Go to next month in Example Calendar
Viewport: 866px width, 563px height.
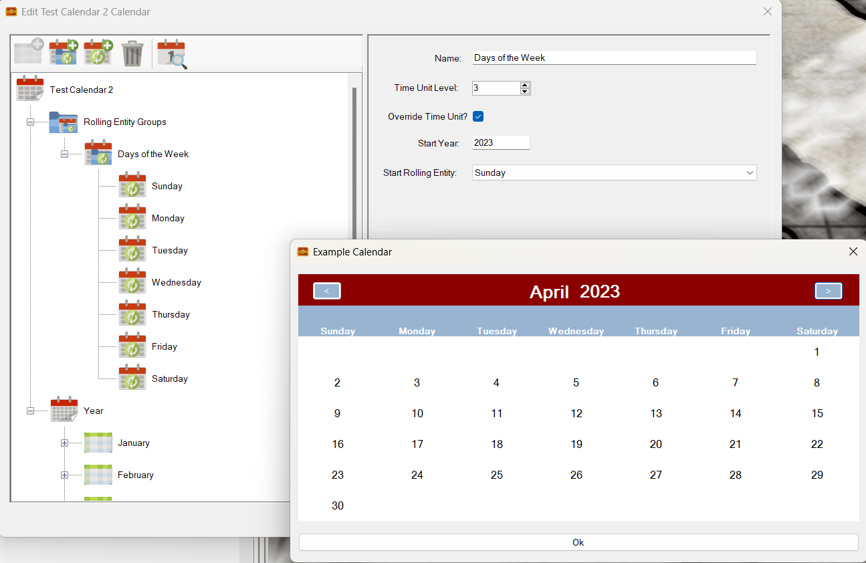[828, 291]
